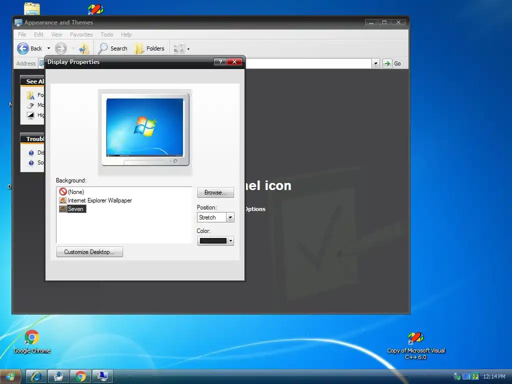Select Copy of Microsoft Visual C++ 6.0 shortcut
512x384 pixels.
click(415, 345)
